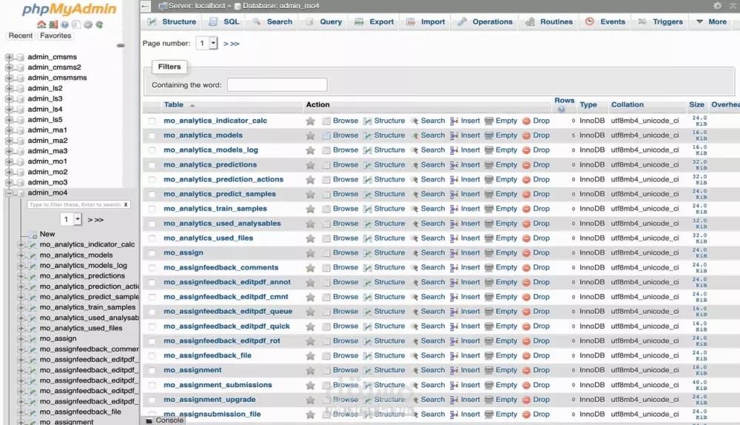The image size is (740, 425).
Task: Click Drop icon for mo_assignment_upgrade
Action: coord(526,400)
